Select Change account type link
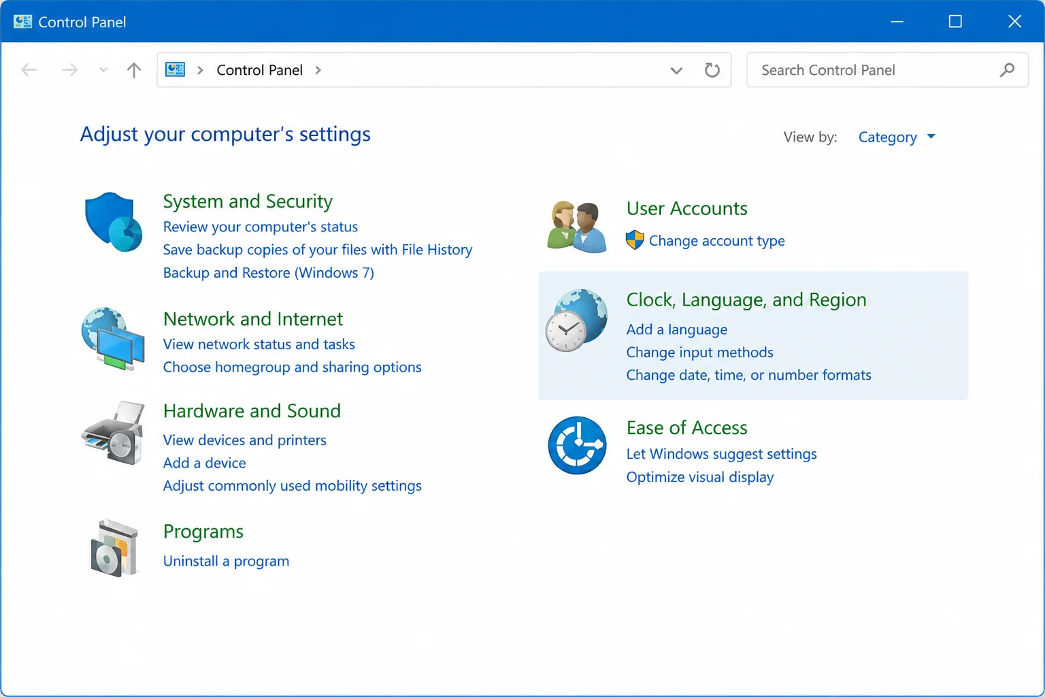The height and width of the screenshot is (697, 1045). [x=717, y=241]
